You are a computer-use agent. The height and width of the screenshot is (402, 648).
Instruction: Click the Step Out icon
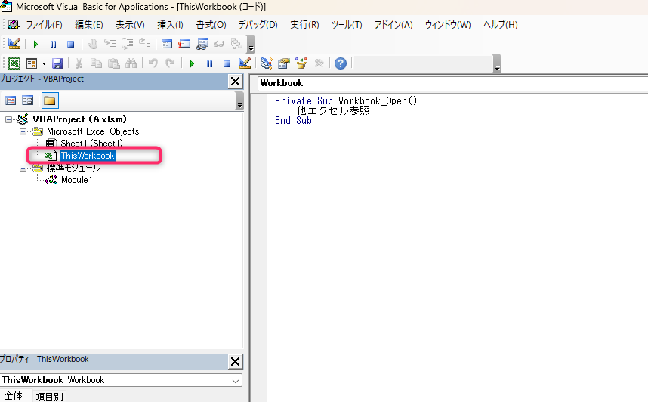point(145,43)
